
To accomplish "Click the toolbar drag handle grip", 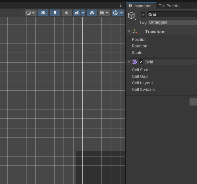I will [22, 13].
